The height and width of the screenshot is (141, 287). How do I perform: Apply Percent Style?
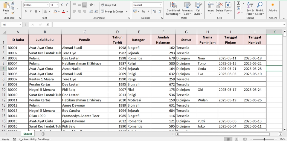tap(143, 11)
